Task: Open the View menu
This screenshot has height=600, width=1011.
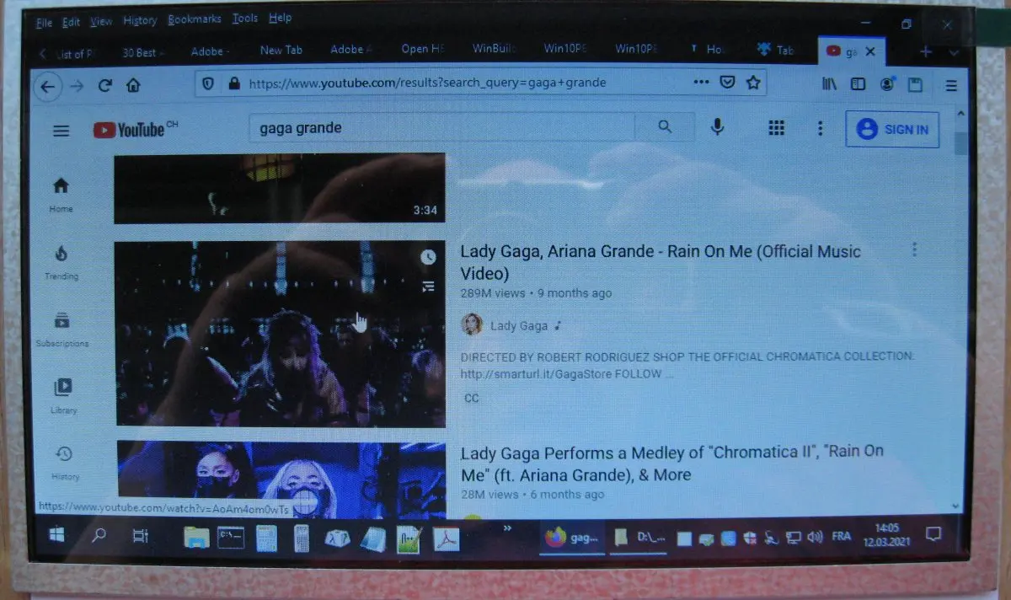Action: pos(101,21)
